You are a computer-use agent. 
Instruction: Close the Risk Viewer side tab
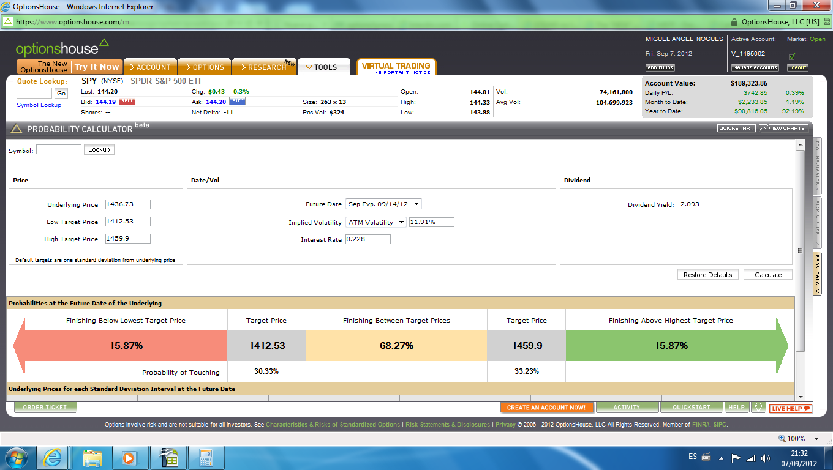tap(816, 243)
